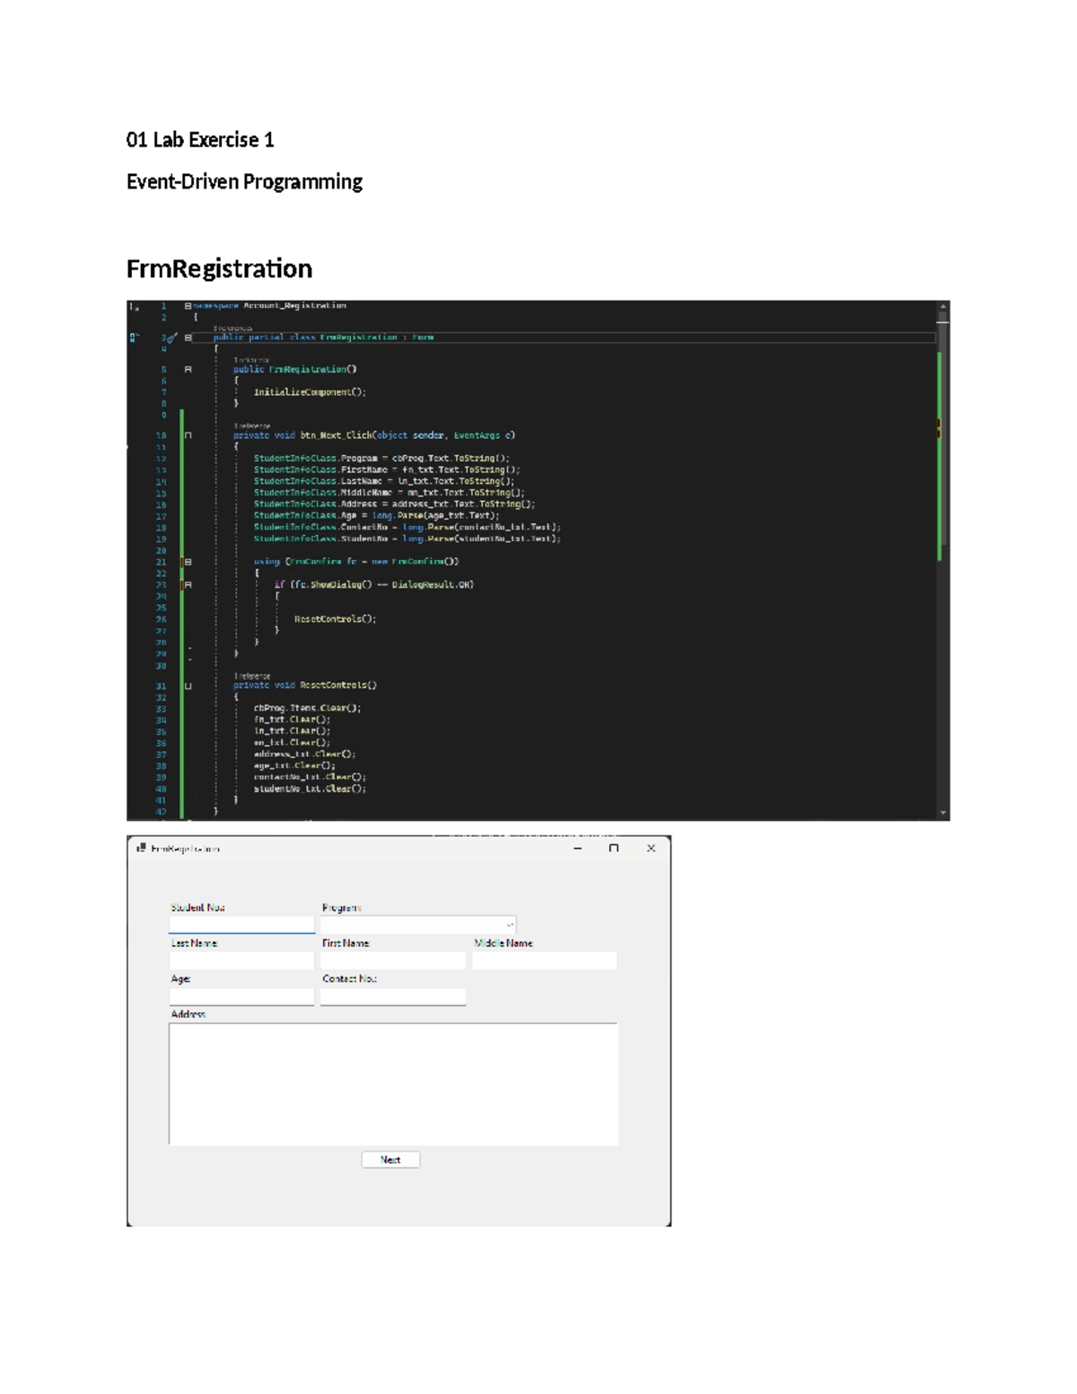Click the FrmRegistration window title

pyautogui.click(x=182, y=847)
